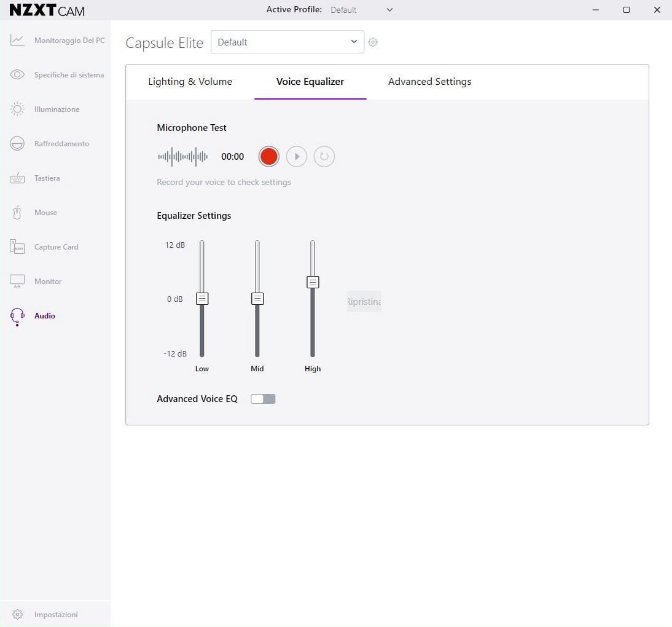Click the Specifiche di sistema eye icon
672x627 pixels.
pos(17,75)
